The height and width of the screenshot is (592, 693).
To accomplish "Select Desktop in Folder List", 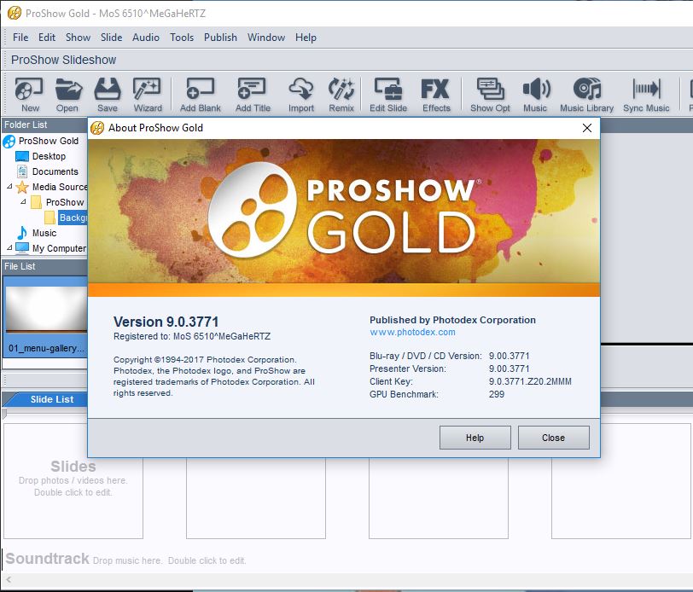I will 49,156.
